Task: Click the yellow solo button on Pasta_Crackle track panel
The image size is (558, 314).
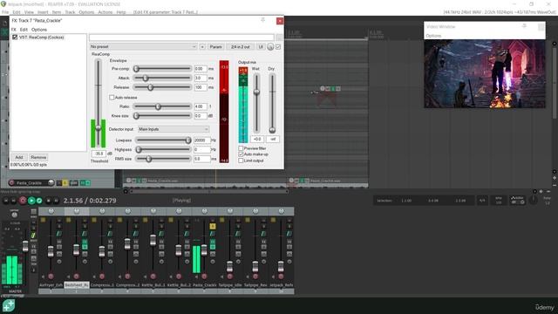Action: 65,183
